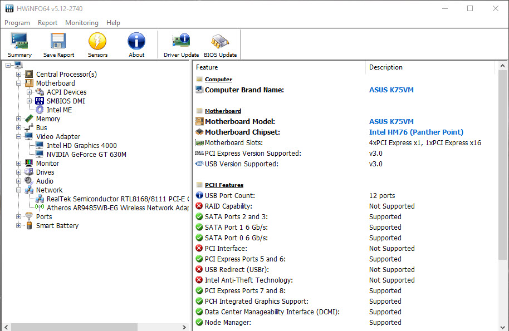This screenshot has height=331, width=509.
Task: Expand the Bus node
Action: pyautogui.click(x=19, y=128)
